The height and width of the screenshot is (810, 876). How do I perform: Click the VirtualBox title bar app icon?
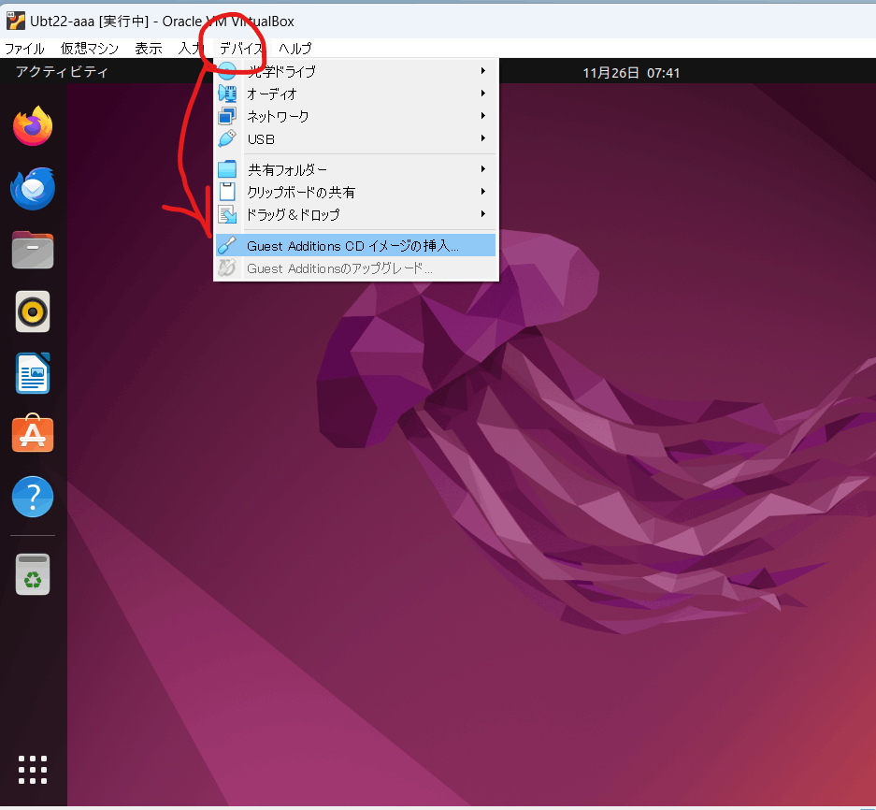tap(16, 21)
